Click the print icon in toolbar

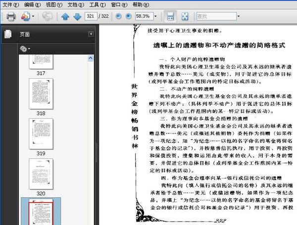pos(10,16)
